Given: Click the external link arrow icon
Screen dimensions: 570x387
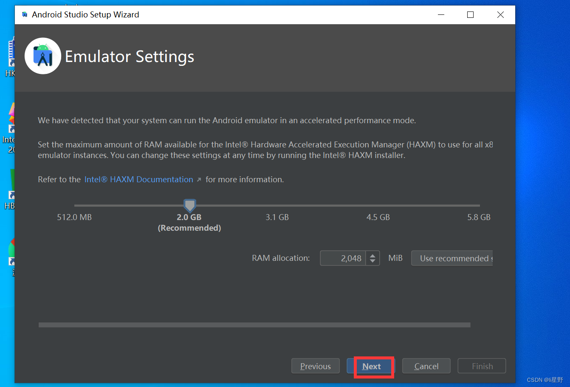Looking at the screenshot, I should (x=199, y=180).
